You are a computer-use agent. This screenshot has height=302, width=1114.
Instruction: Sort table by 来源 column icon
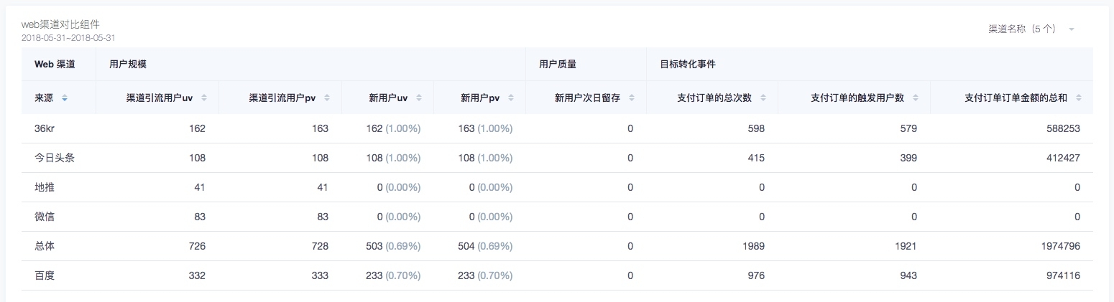[65, 98]
